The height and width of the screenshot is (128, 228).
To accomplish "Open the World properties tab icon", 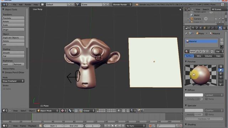I will coord(201,28).
